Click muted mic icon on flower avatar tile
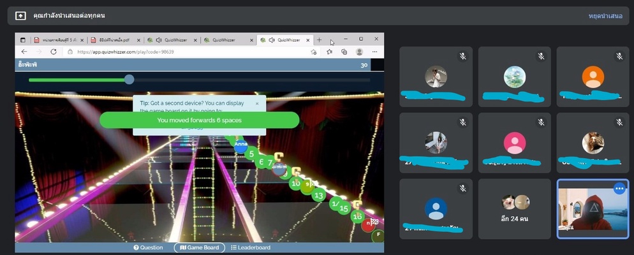The height and width of the screenshot is (255, 634). coord(541,56)
